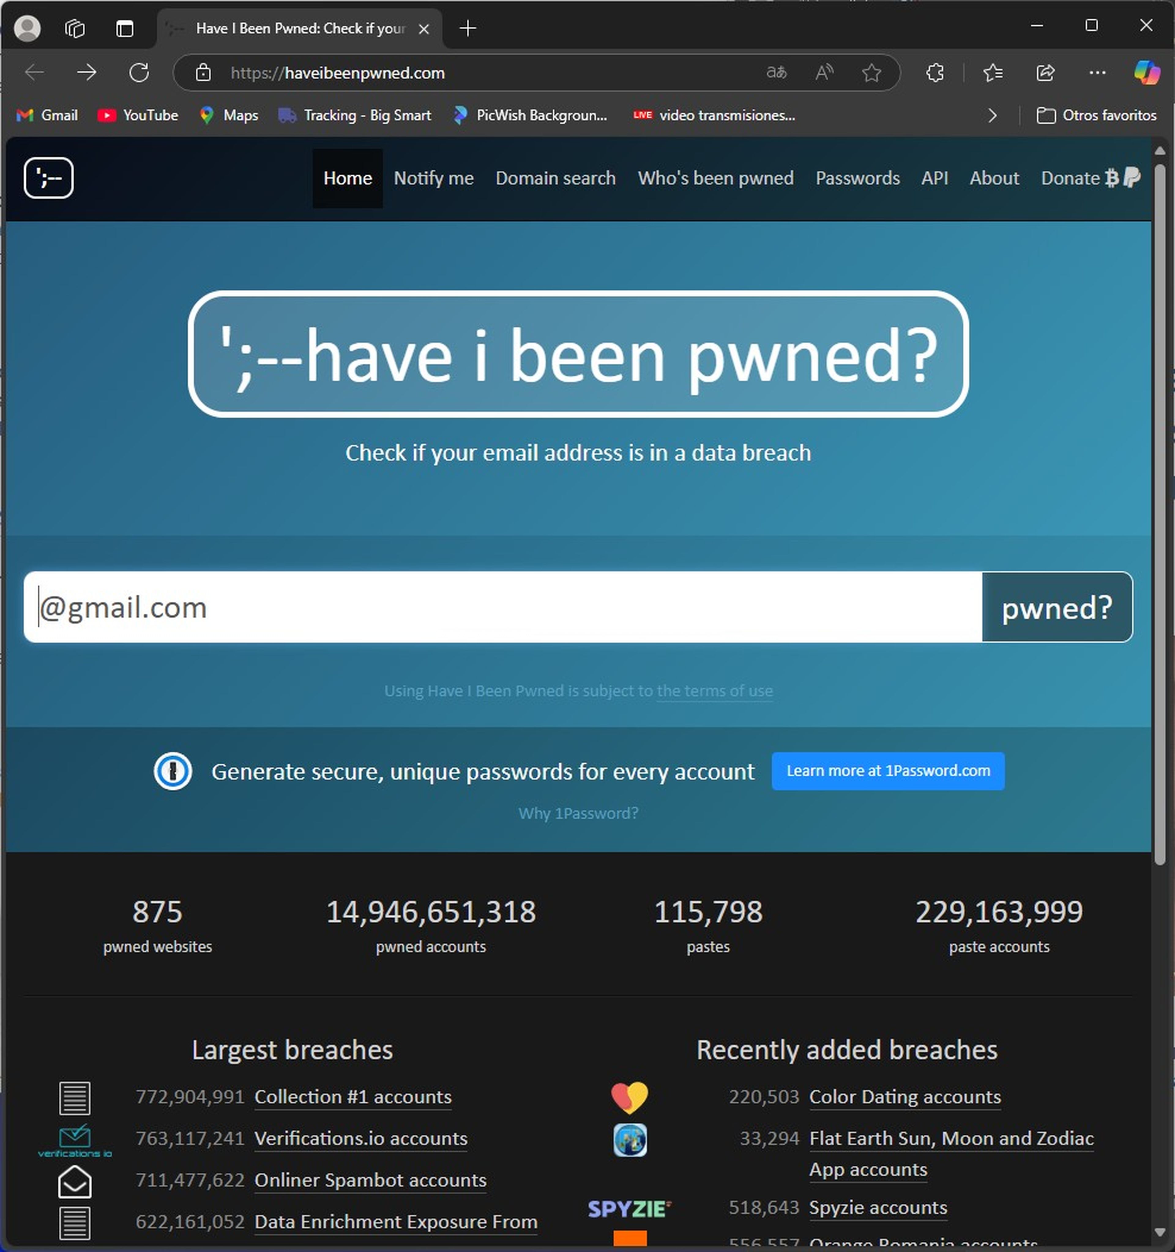
Task: Select the 'Domain search' navigation tab
Action: (554, 178)
